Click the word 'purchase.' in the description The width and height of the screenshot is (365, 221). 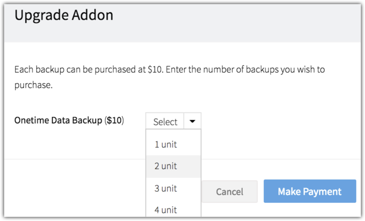point(33,85)
